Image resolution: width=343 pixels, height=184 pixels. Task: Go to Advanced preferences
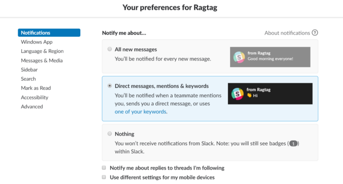pyautogui.click(x=32, y=107)
